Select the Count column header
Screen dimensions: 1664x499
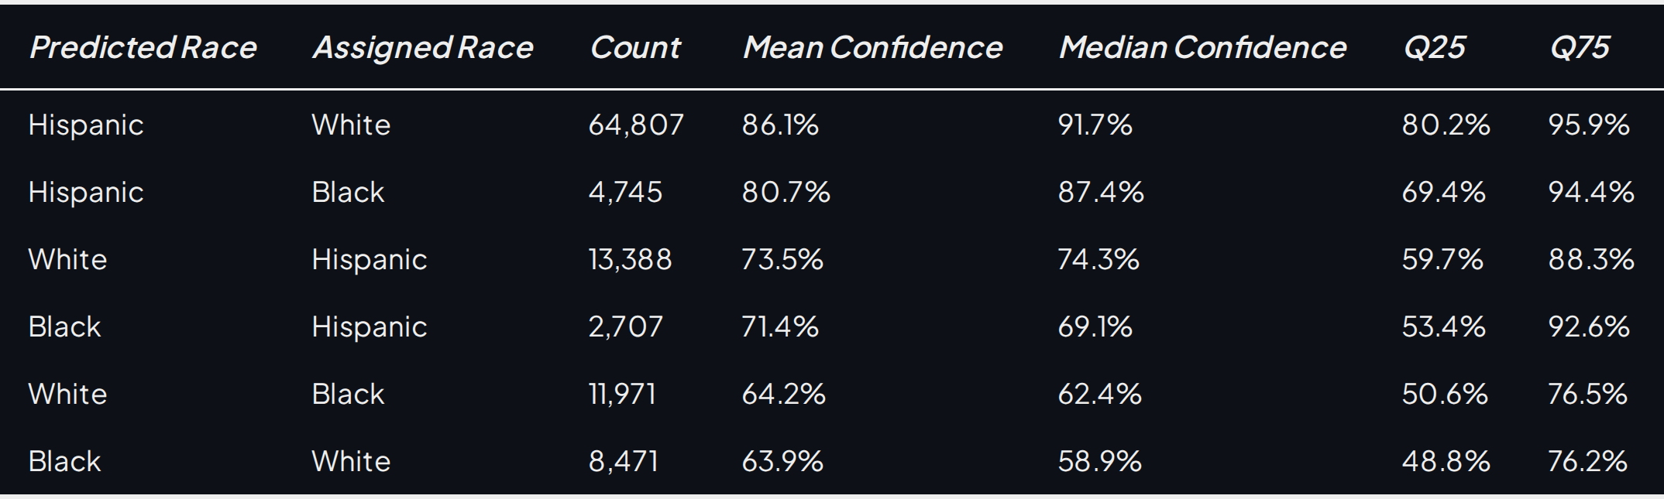(x=635, y=48)
